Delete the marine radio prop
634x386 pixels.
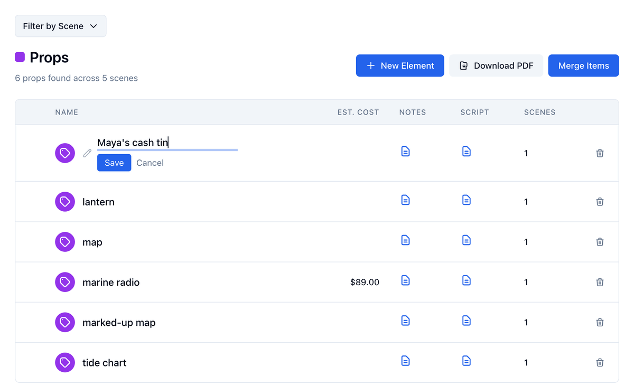(600, 282)
